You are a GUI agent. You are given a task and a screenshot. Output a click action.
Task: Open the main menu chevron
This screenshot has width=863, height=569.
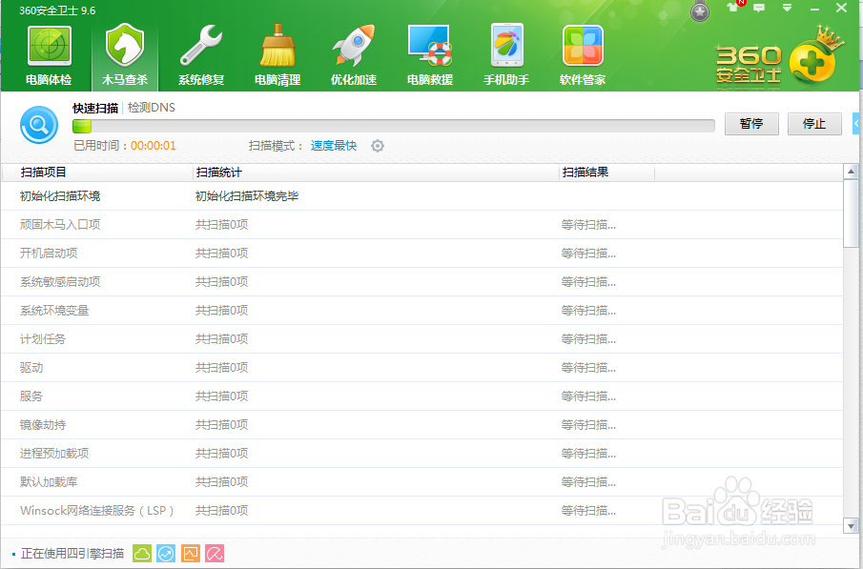tap(786, 8)
